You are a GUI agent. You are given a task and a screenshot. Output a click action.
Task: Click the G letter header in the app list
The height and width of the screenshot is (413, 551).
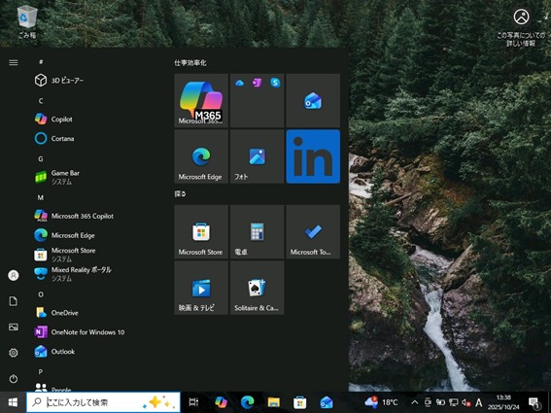pyautogui.click(x=41, y=158)
